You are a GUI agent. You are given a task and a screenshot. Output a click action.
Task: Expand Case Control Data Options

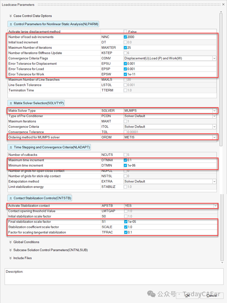point(30,16)
